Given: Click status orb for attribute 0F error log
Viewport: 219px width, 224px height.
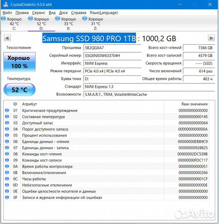Looking at the screenshot, I should (7, 197).
